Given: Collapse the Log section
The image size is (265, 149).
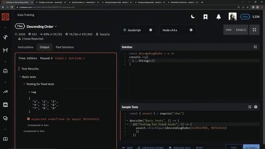Looking at the screenshot, I should pyautogui.click(x=29, y=92).
